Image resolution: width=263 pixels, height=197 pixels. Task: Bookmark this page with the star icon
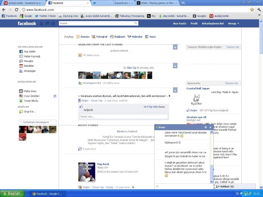tap(252, 10)
